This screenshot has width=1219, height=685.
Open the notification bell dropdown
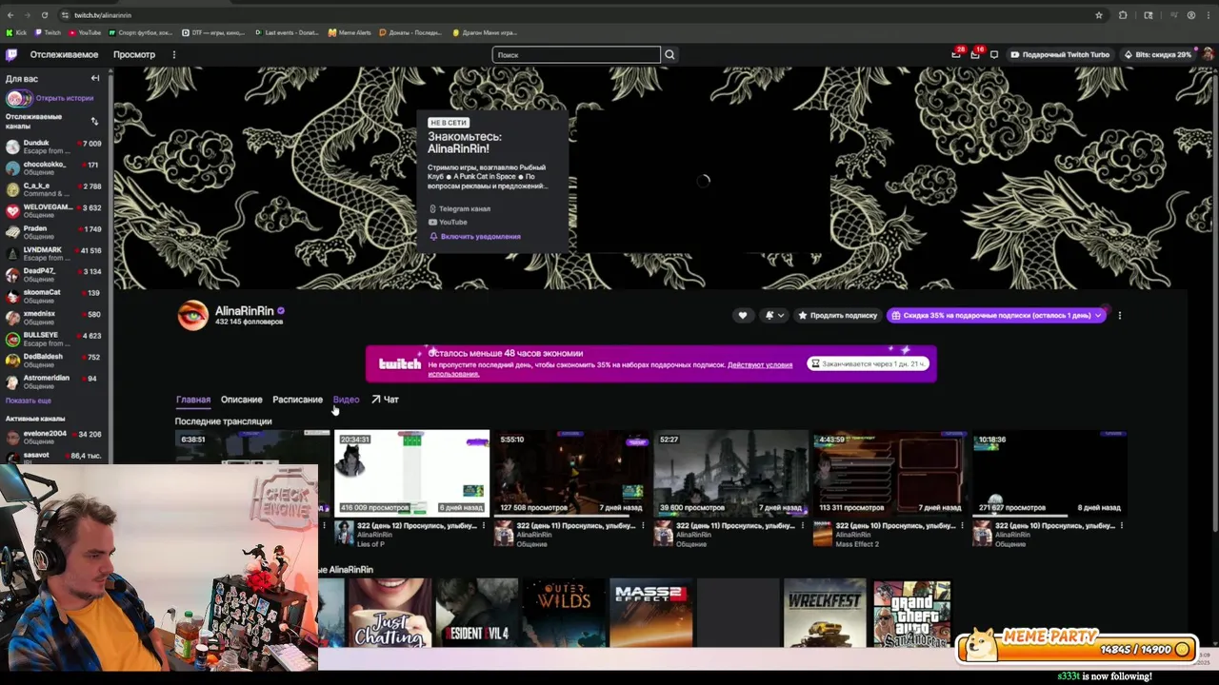tap(774, 315)
